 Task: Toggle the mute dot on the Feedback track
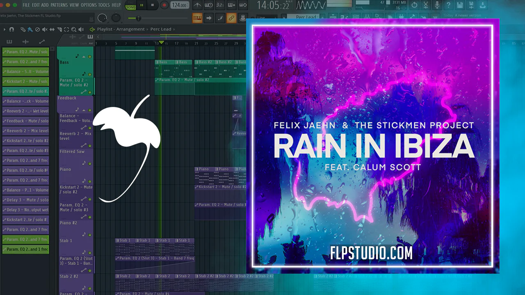[x=90, y=110]
